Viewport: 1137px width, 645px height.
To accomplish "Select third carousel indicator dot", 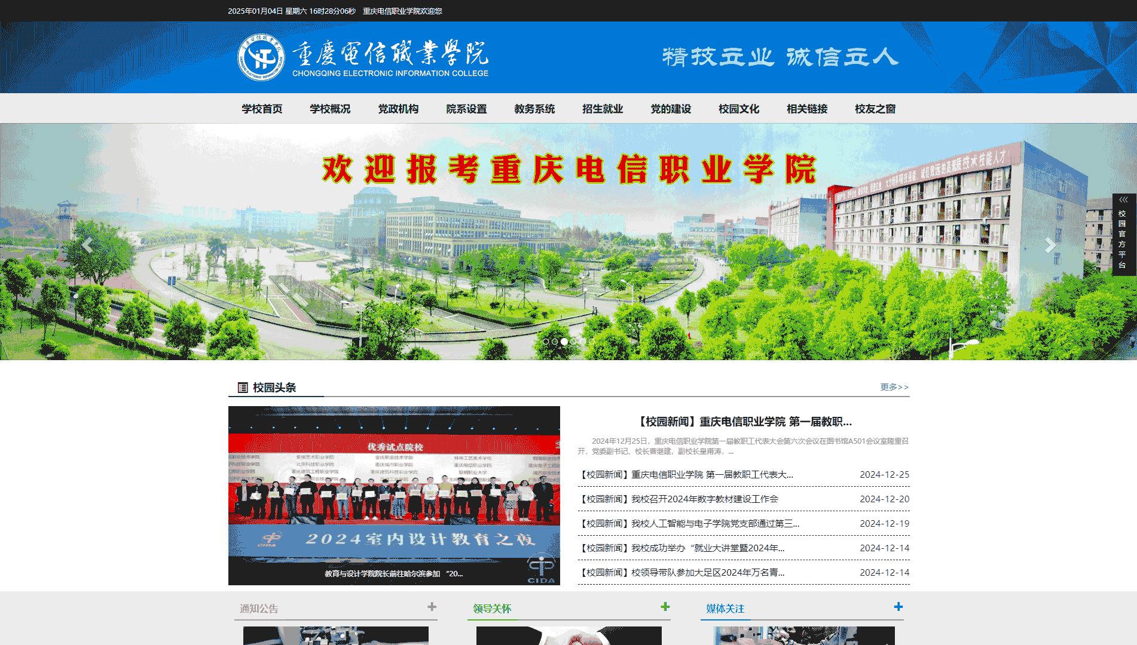I will pyautogui.click(x=564, y=342).
